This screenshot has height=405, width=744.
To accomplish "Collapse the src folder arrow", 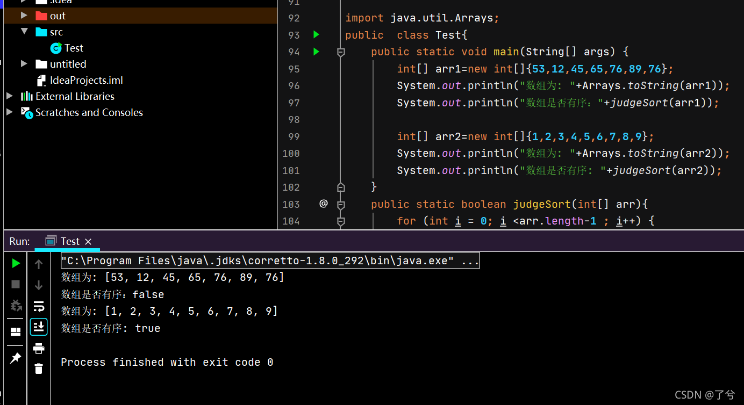I will coord(24,32).
